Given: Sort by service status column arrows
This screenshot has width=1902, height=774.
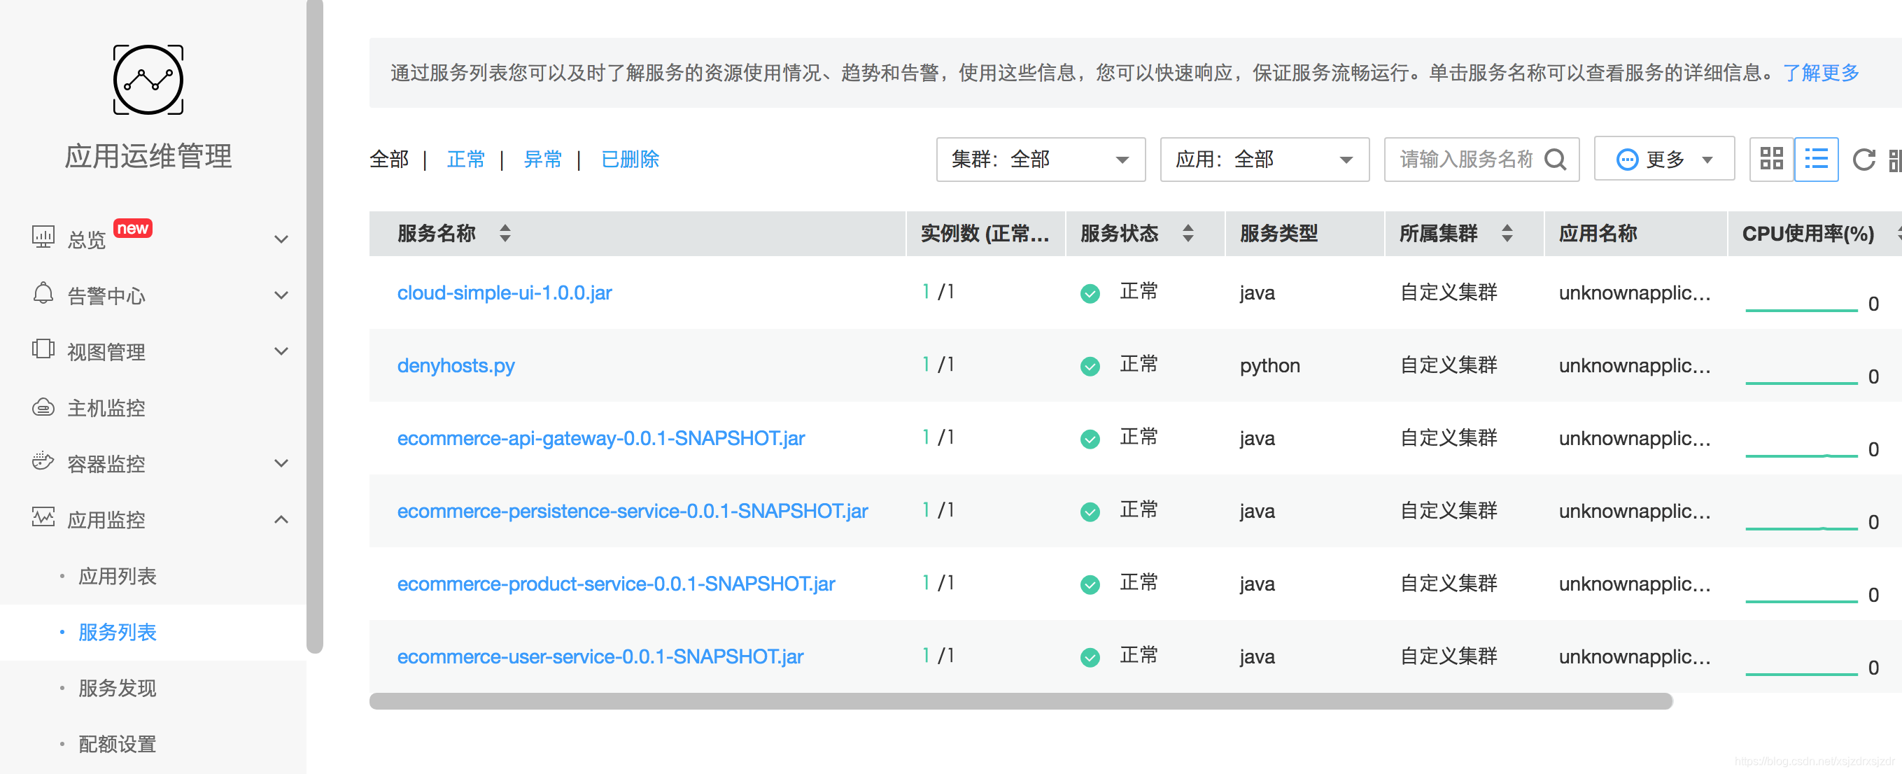Looking at the screenshot, I should [1188, 233].
